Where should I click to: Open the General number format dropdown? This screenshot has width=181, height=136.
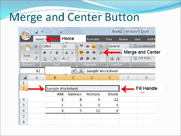[128, 46]
